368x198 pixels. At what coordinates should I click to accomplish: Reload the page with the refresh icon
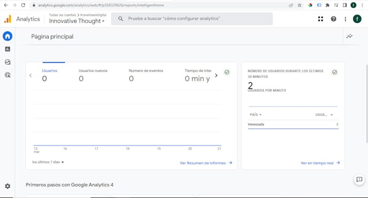[x=23, y=5]
